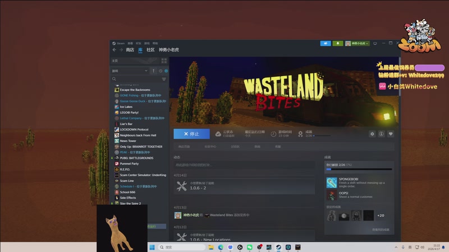The height and width of the screenshot is (252, 449).
Task: Open the game's community hub sub-tab
Action: (x=210, y=147)
